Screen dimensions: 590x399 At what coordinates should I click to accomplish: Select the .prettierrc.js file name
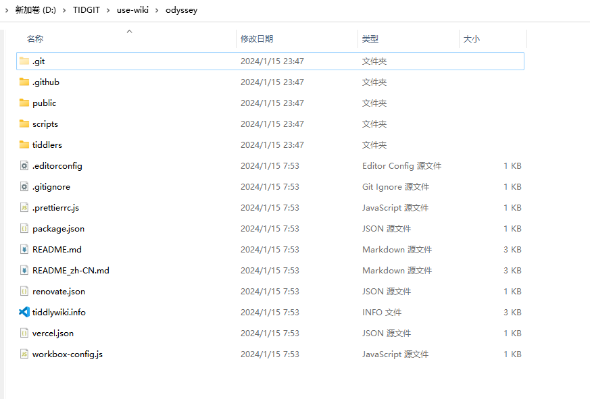pyautogui.click(x=55, y=207)
